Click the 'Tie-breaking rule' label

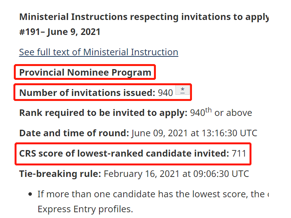click(60, 174)
